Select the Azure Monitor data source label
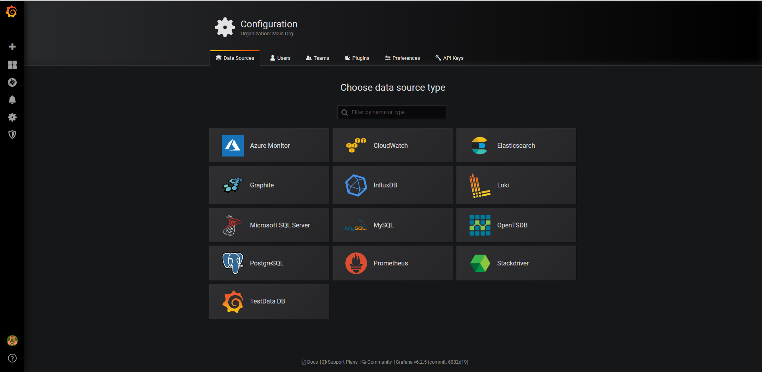 click(270, 146)
